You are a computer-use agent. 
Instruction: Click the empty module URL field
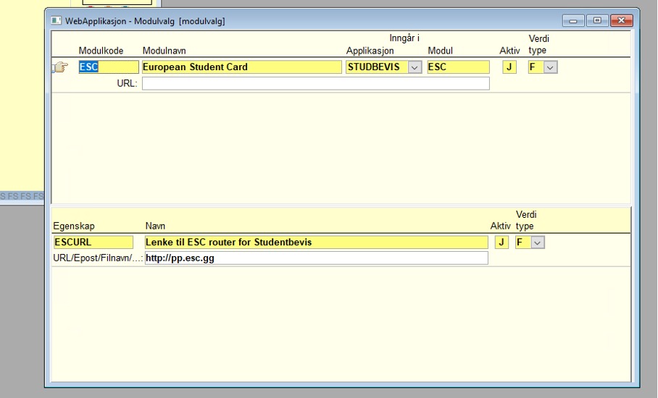point(315,83)
